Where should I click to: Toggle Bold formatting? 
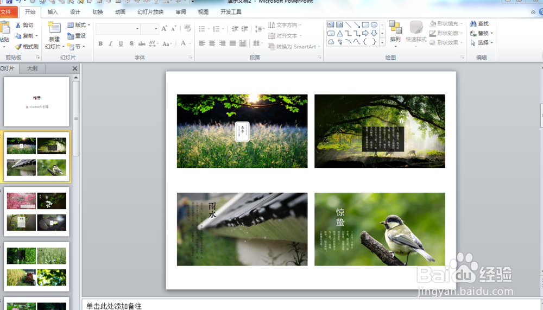[x=100, y=43]
